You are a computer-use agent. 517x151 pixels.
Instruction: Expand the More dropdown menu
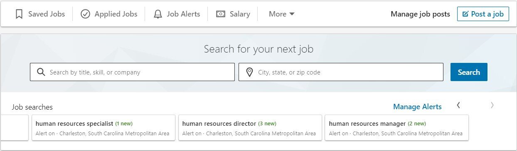pyautogui.click(x=281, y=14)
